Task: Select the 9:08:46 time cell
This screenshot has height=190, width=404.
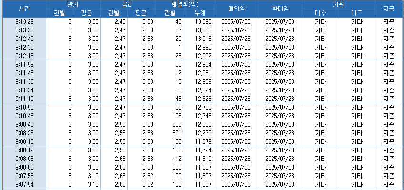Action: coord(24,125)
